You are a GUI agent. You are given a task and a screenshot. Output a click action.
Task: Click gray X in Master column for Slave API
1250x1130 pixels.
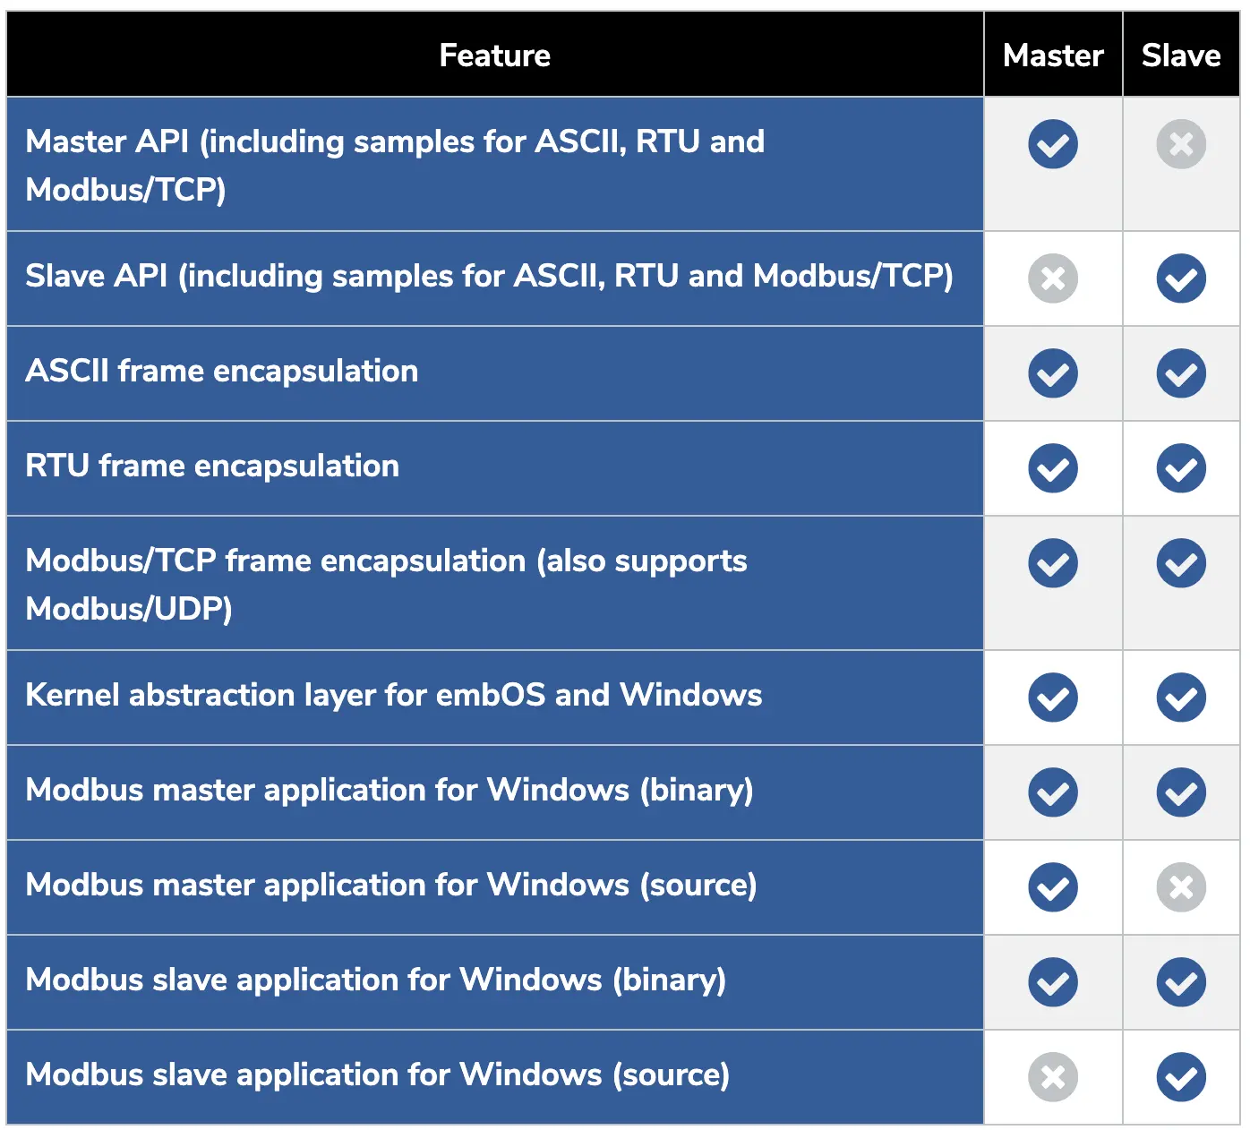point(1052,278)
